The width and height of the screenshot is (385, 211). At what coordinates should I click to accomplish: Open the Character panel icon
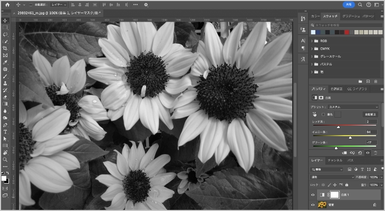(303, 41)
